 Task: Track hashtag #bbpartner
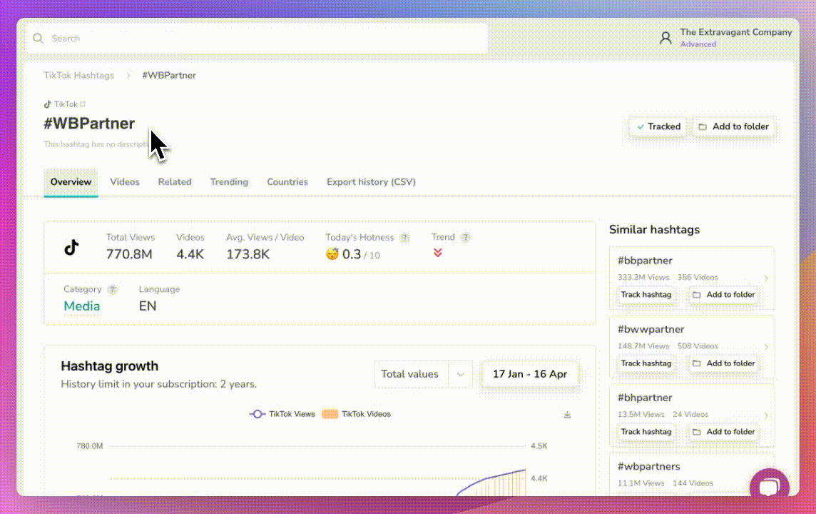[646, 295]
